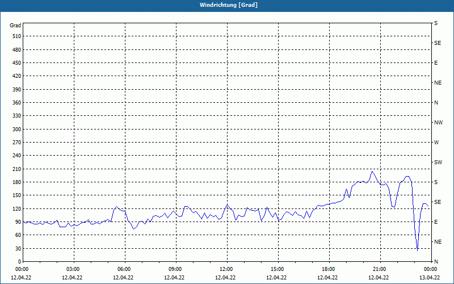This screenshot has height=284, width=454.
Task: Click the 330 value on the left axis
Action: pos(17,116)
